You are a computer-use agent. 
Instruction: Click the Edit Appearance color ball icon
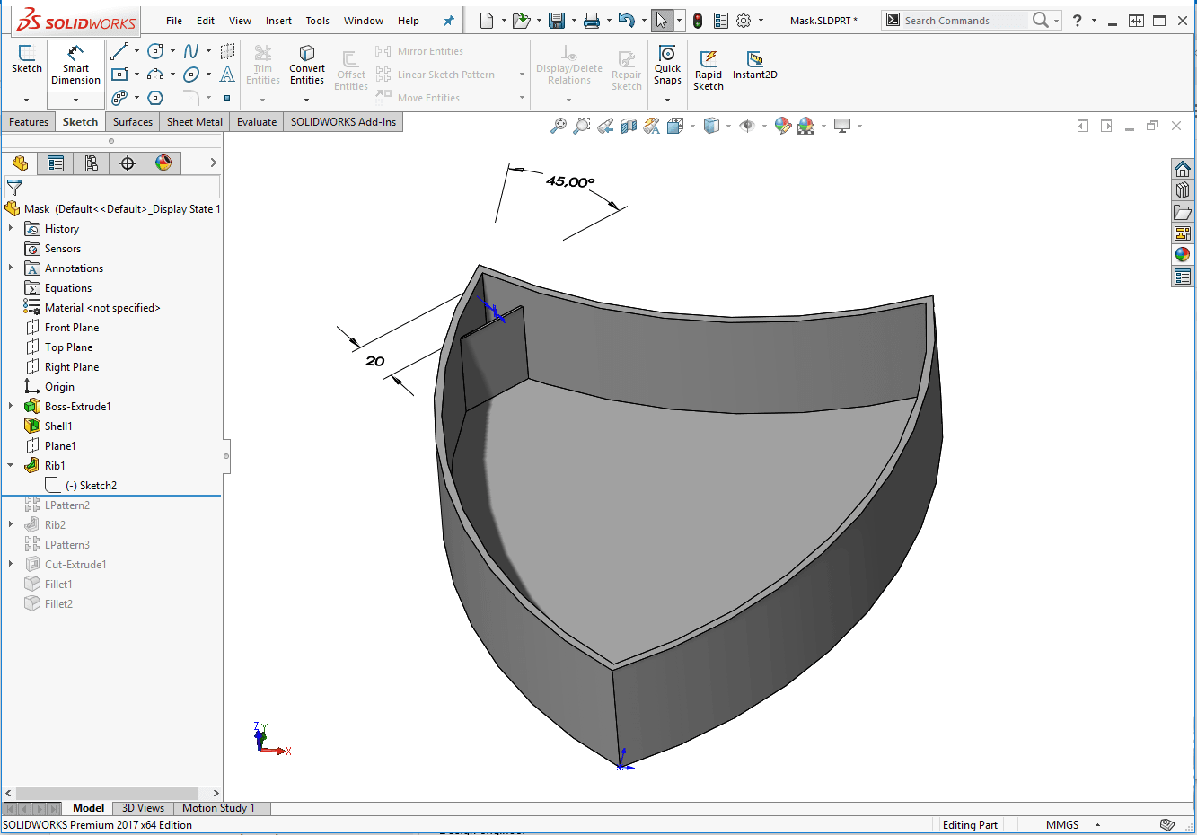pos(783,127)
